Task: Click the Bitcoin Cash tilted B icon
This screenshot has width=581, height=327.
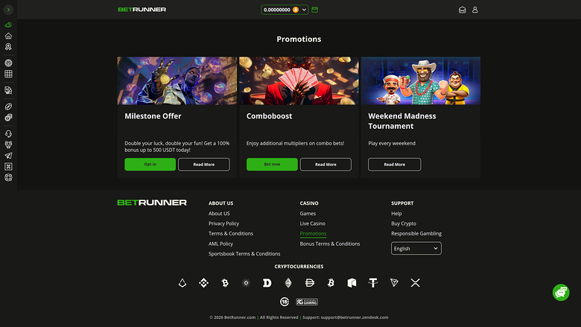Action: (x=331, y=283)
